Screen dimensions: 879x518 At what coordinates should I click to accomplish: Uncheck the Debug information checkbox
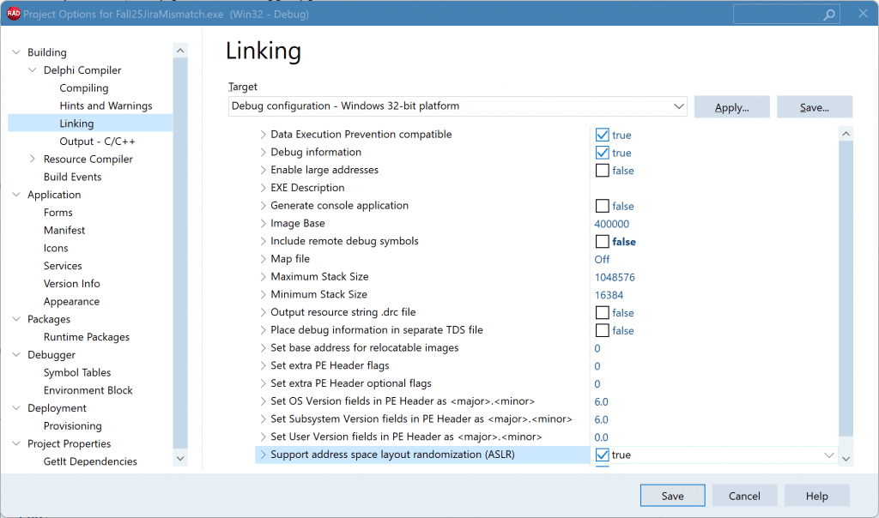(x=602, y=153)
